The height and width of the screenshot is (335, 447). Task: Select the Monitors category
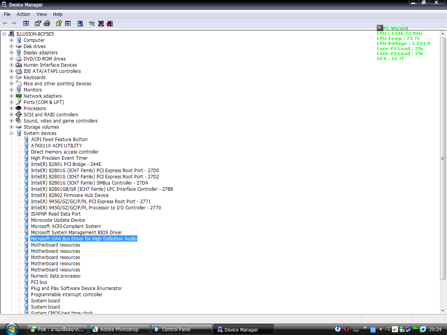33,90
